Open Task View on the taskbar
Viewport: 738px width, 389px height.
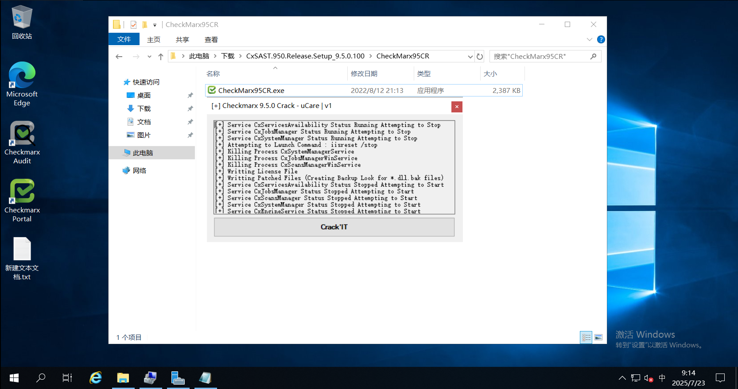pyautogui.click(x=67, y=378)
